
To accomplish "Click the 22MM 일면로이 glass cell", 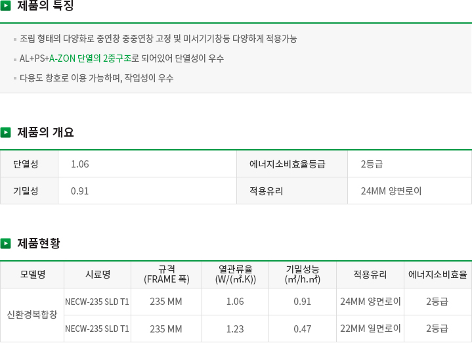I will [370, 329].
